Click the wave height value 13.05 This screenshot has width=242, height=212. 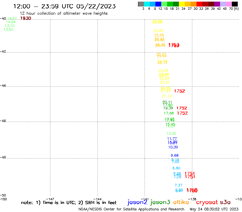tap(171, 133)
